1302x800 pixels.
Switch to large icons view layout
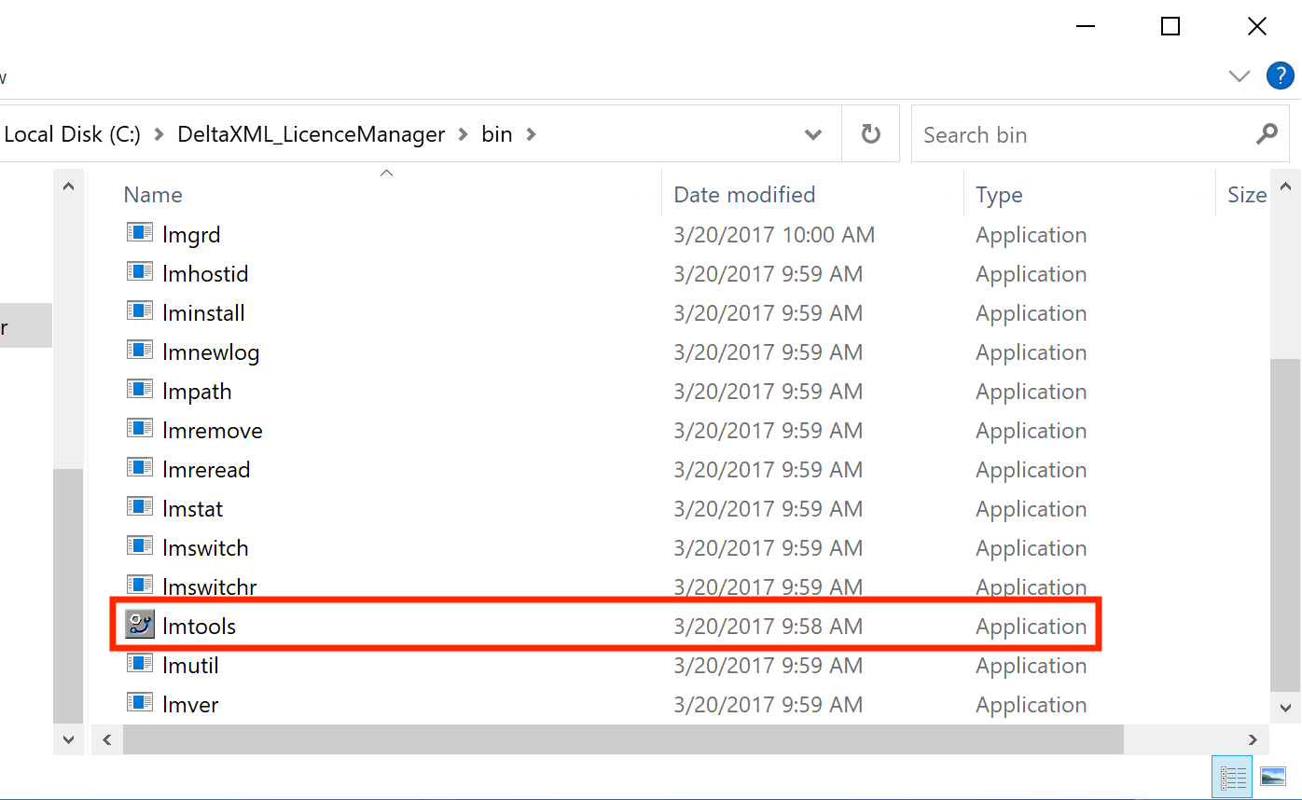click(1272, 776)
